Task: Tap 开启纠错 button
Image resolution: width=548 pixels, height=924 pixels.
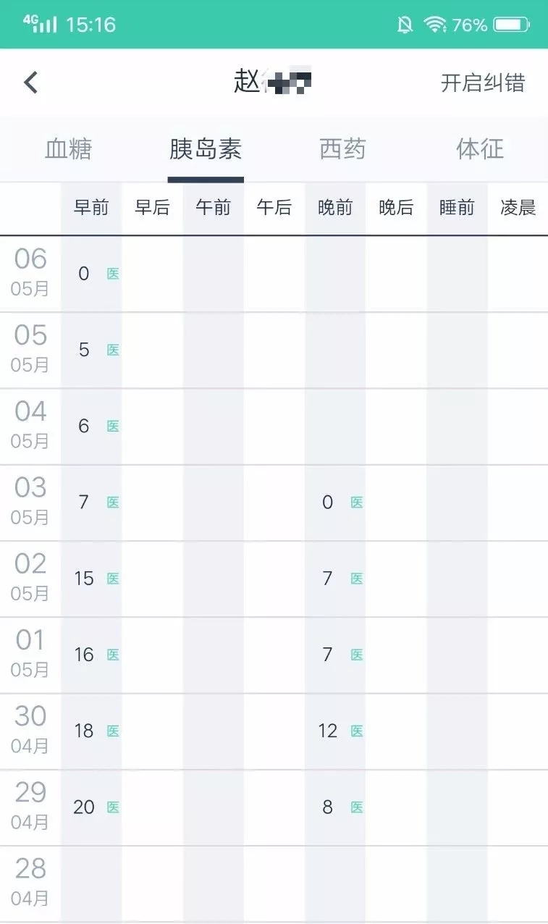Action: pyautogui.click(x=483, y=83)
